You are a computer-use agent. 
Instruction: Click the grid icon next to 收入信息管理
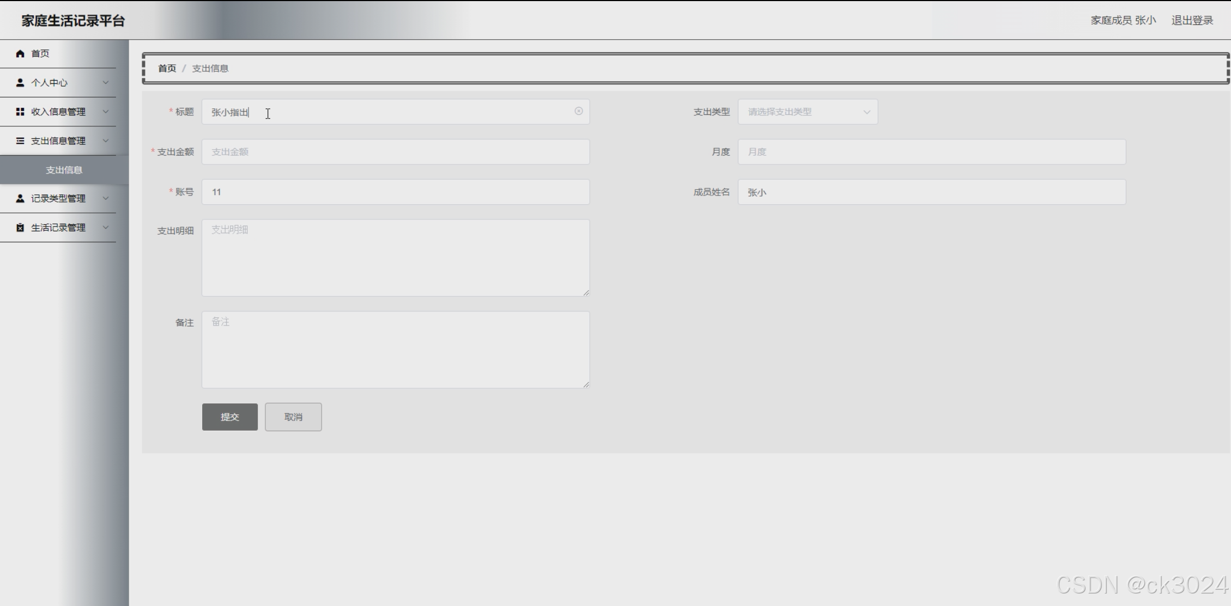(x=20, y=112)
